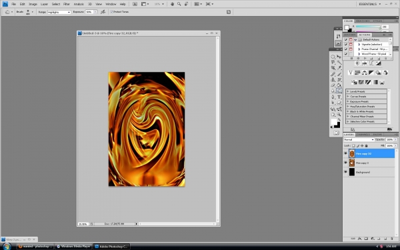Hide the Background layer
400x250 pixels.
pos(345,172)
